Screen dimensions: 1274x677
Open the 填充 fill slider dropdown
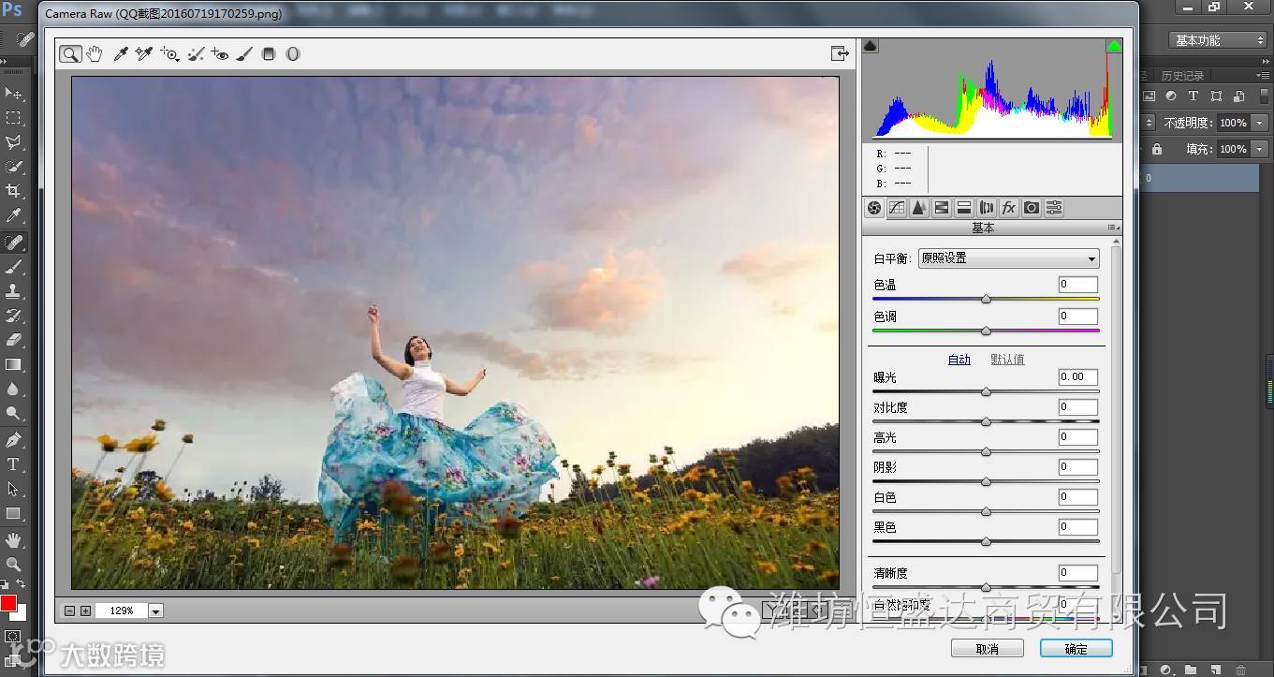(1260, 149)
